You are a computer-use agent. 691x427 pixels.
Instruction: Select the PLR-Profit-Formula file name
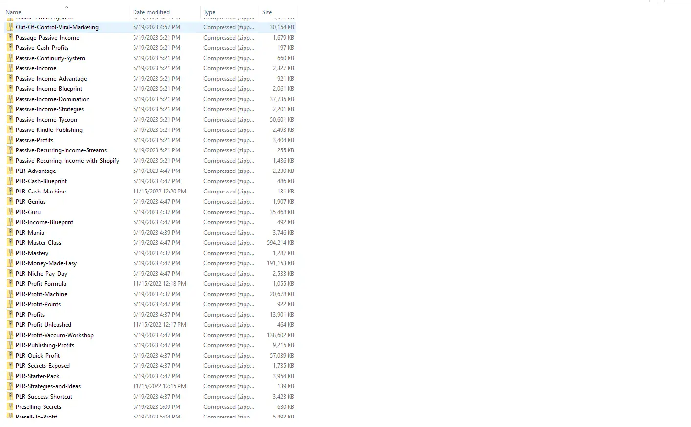[x=41, y=284]
